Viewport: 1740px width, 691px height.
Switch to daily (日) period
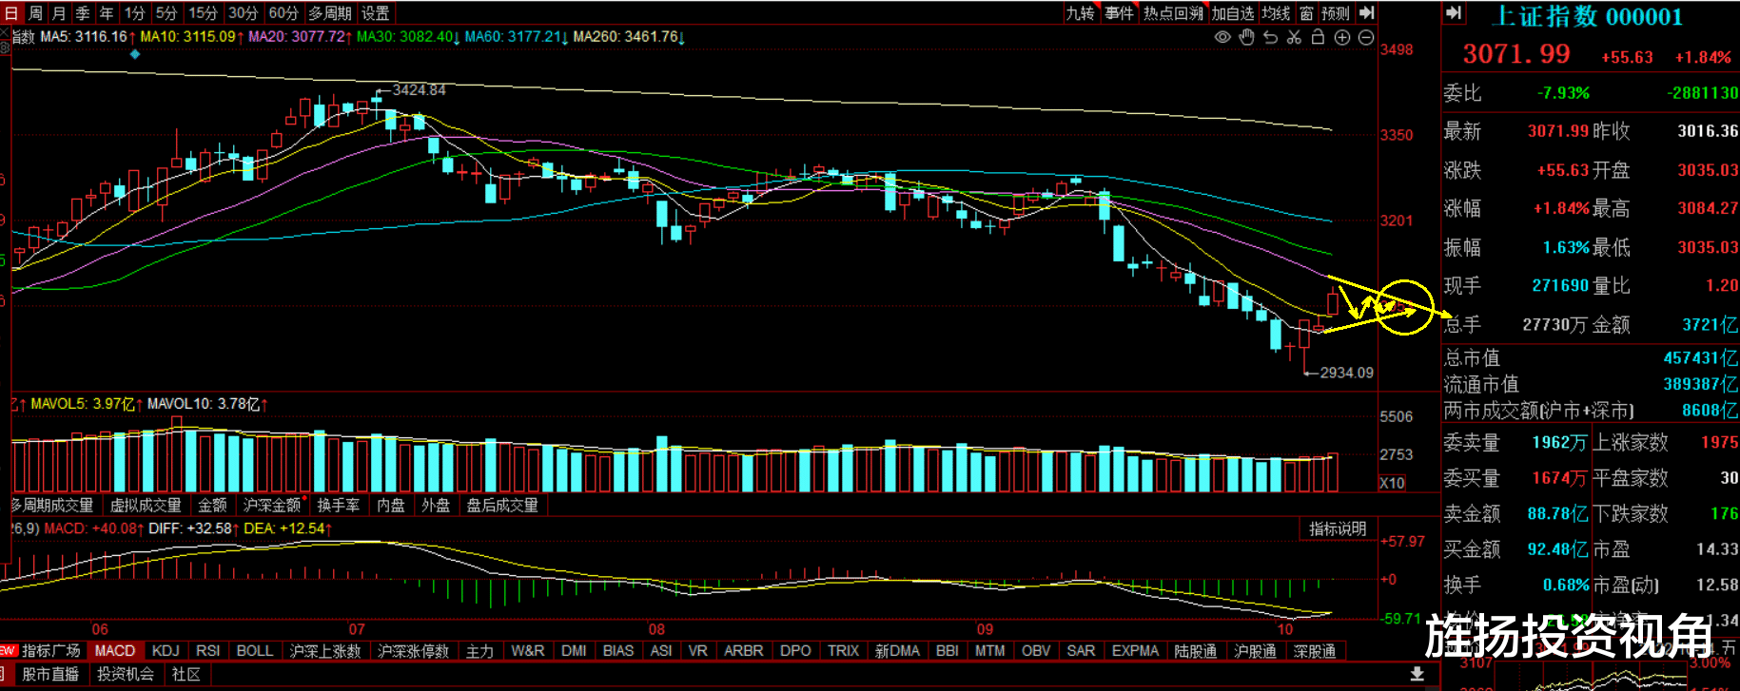click(10, 12)
